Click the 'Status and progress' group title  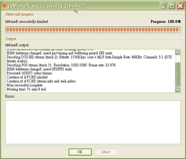point(19,14)
